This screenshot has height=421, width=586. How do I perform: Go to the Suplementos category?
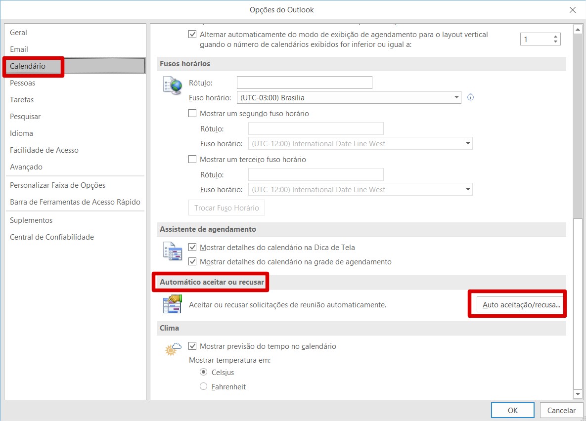tap(75, 220)
